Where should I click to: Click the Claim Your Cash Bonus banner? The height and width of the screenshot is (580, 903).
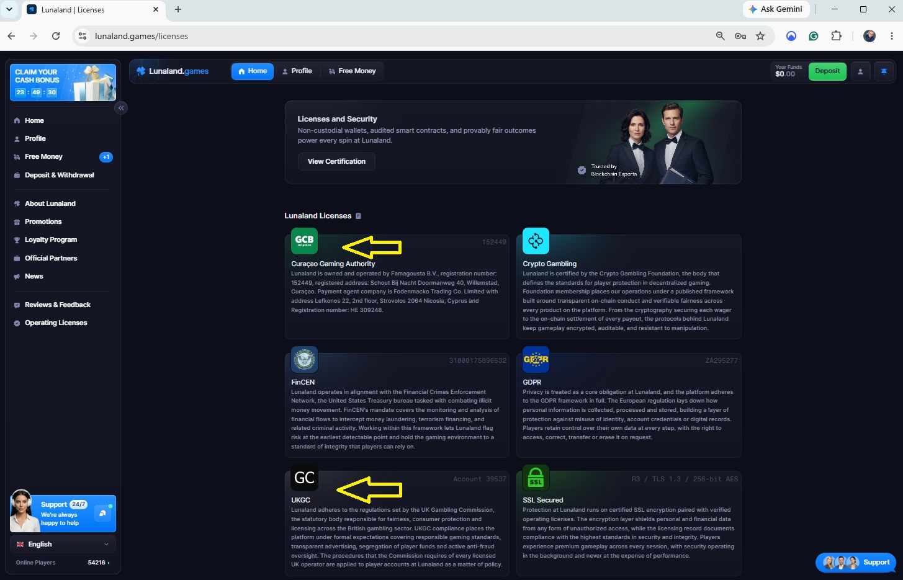[x=63, y=83]
